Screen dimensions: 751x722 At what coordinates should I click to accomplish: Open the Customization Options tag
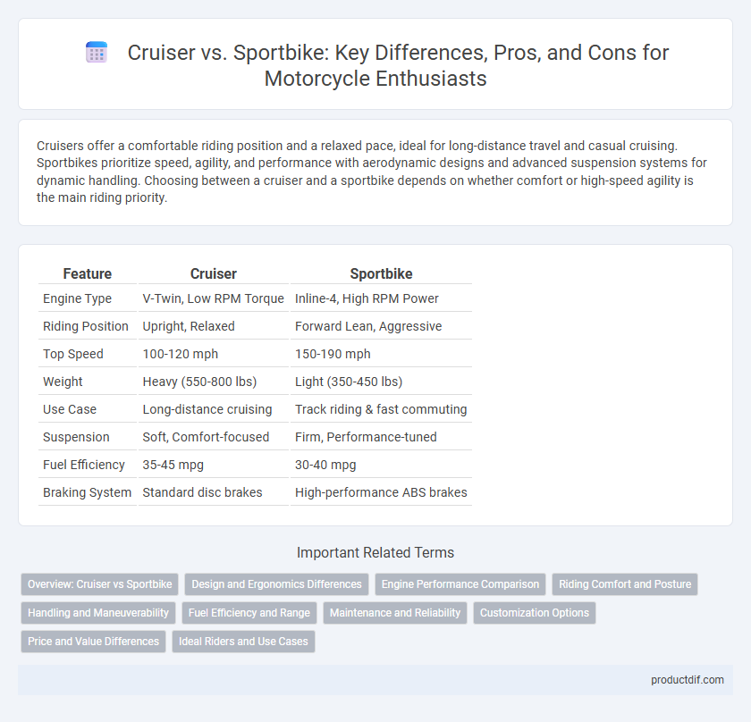(x=535, y=613)
